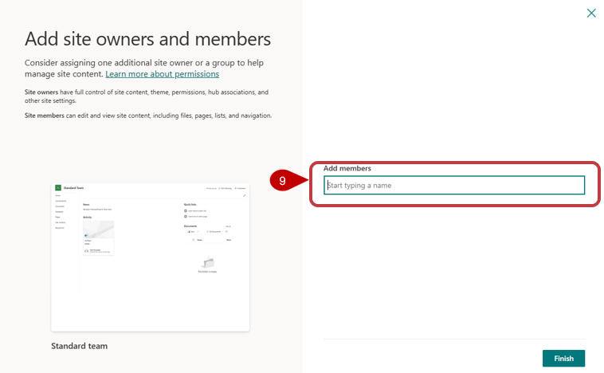Click the Add members name field
This screenshot has height=373, width=604.
click(454, 186)
